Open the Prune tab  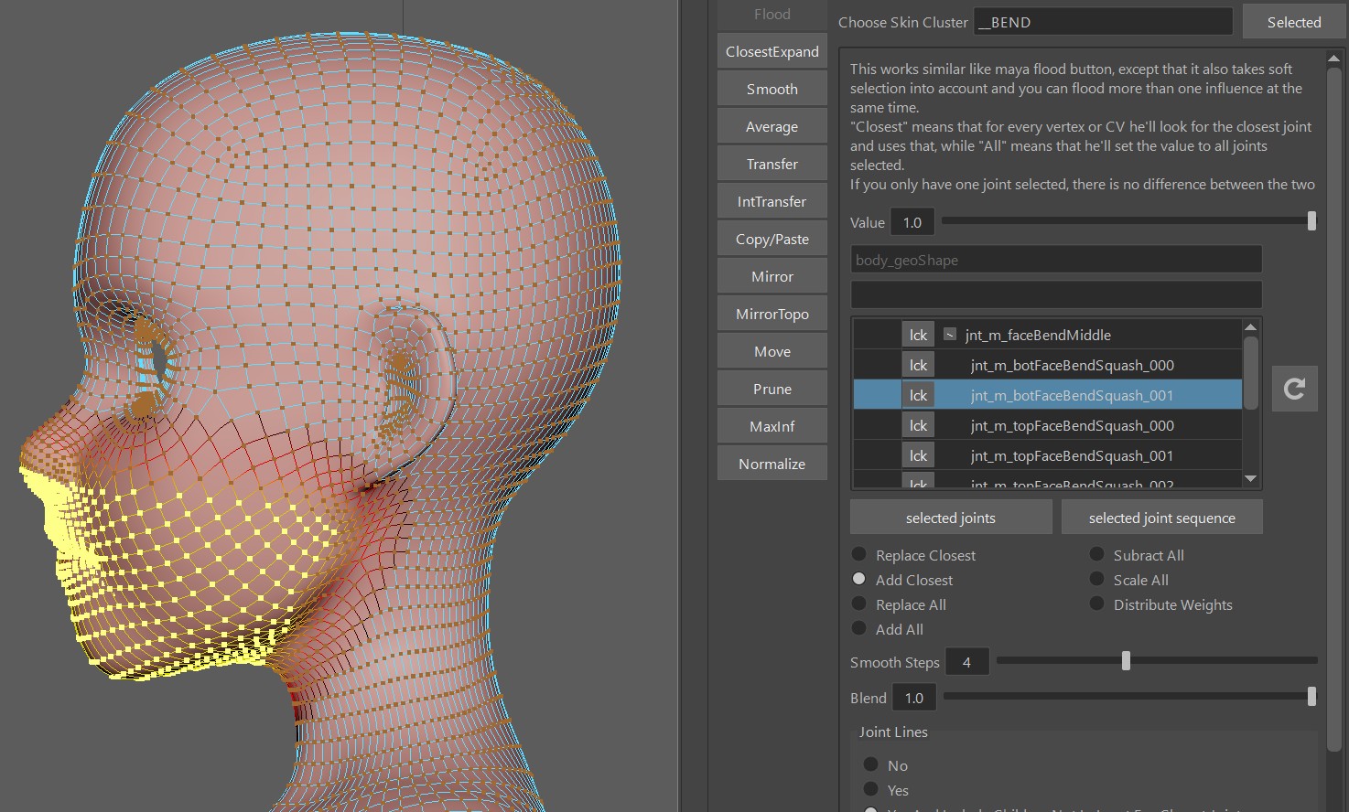772,389
